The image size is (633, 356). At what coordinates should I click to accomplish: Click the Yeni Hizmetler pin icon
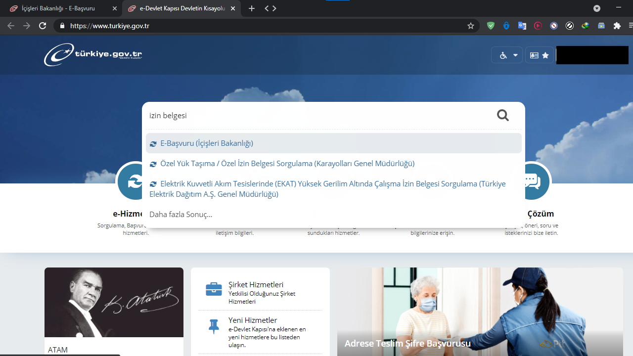(214, 326)
